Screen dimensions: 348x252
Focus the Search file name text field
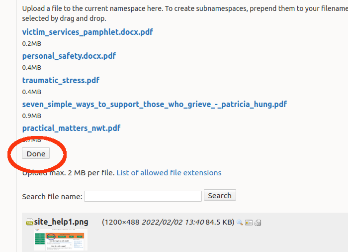pos(143,196)
